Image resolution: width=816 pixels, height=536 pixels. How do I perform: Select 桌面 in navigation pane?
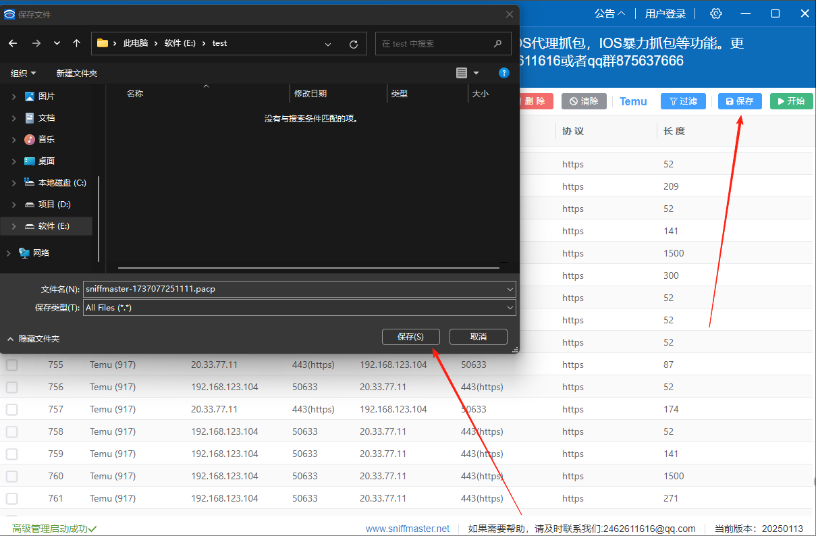coord(47,161)
